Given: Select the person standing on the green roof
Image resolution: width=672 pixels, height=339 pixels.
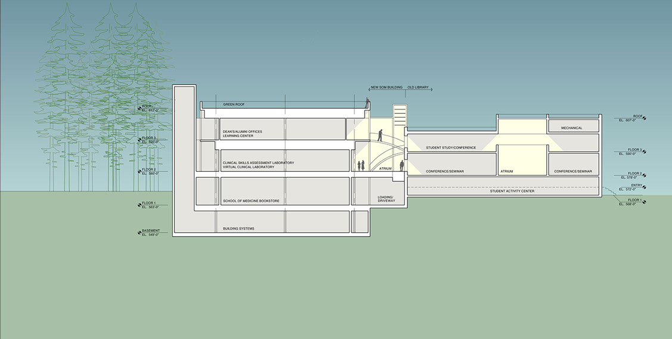Looking at the screenshot, I should pos(367,103).
